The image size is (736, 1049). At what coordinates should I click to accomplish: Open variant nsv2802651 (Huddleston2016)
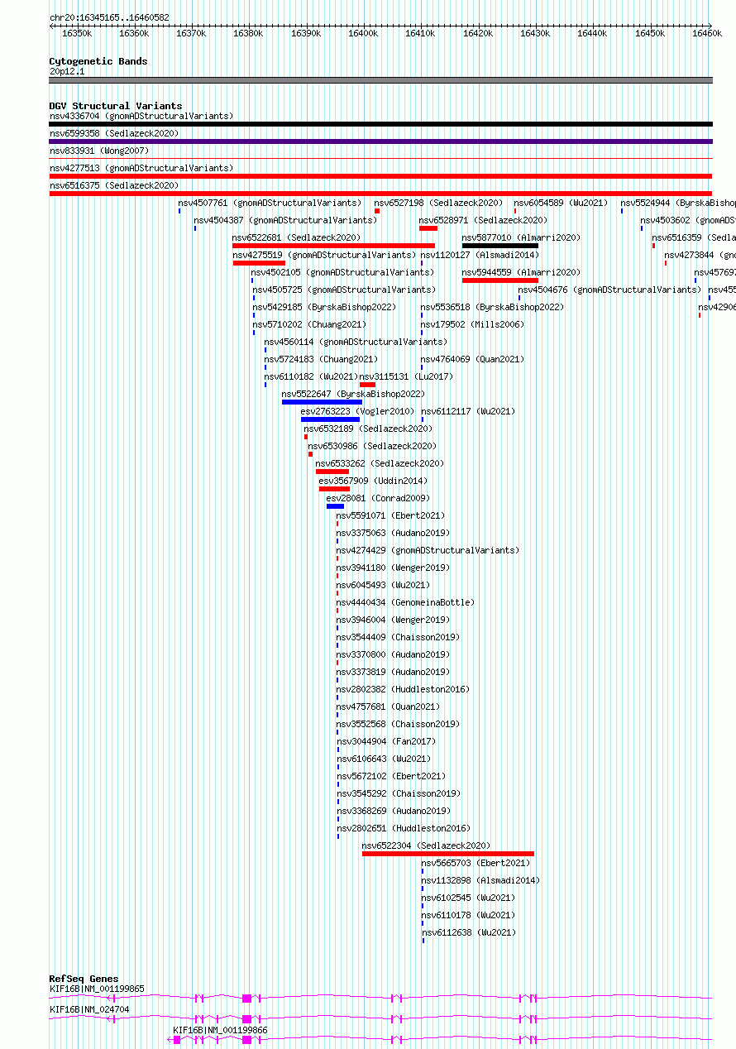click(403, 828)
